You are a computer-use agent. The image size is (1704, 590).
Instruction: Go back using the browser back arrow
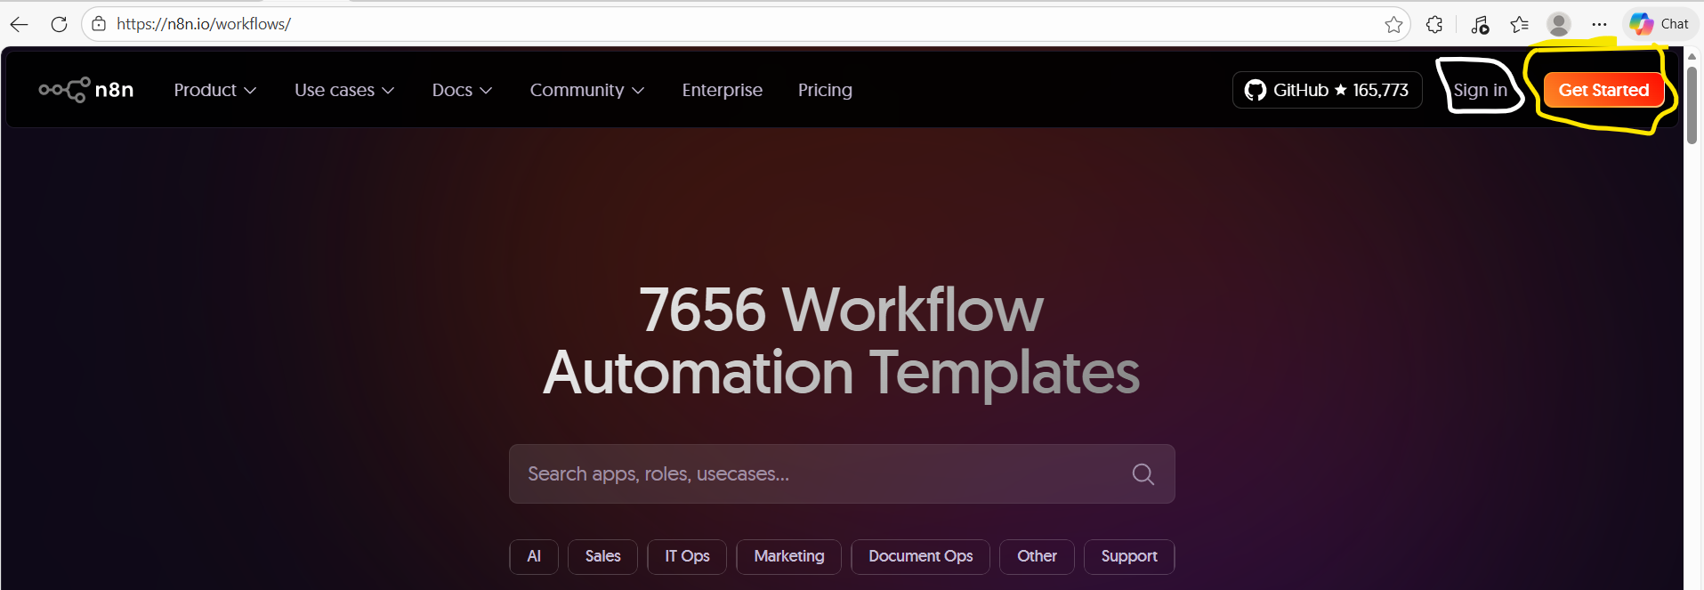click(19, 24)
